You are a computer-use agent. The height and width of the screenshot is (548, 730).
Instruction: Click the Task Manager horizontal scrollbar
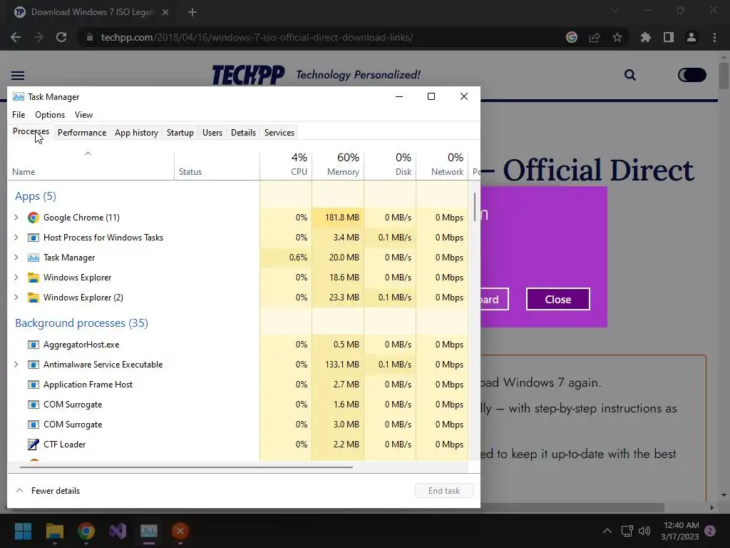pyautogui.click(x=186, y=467)
